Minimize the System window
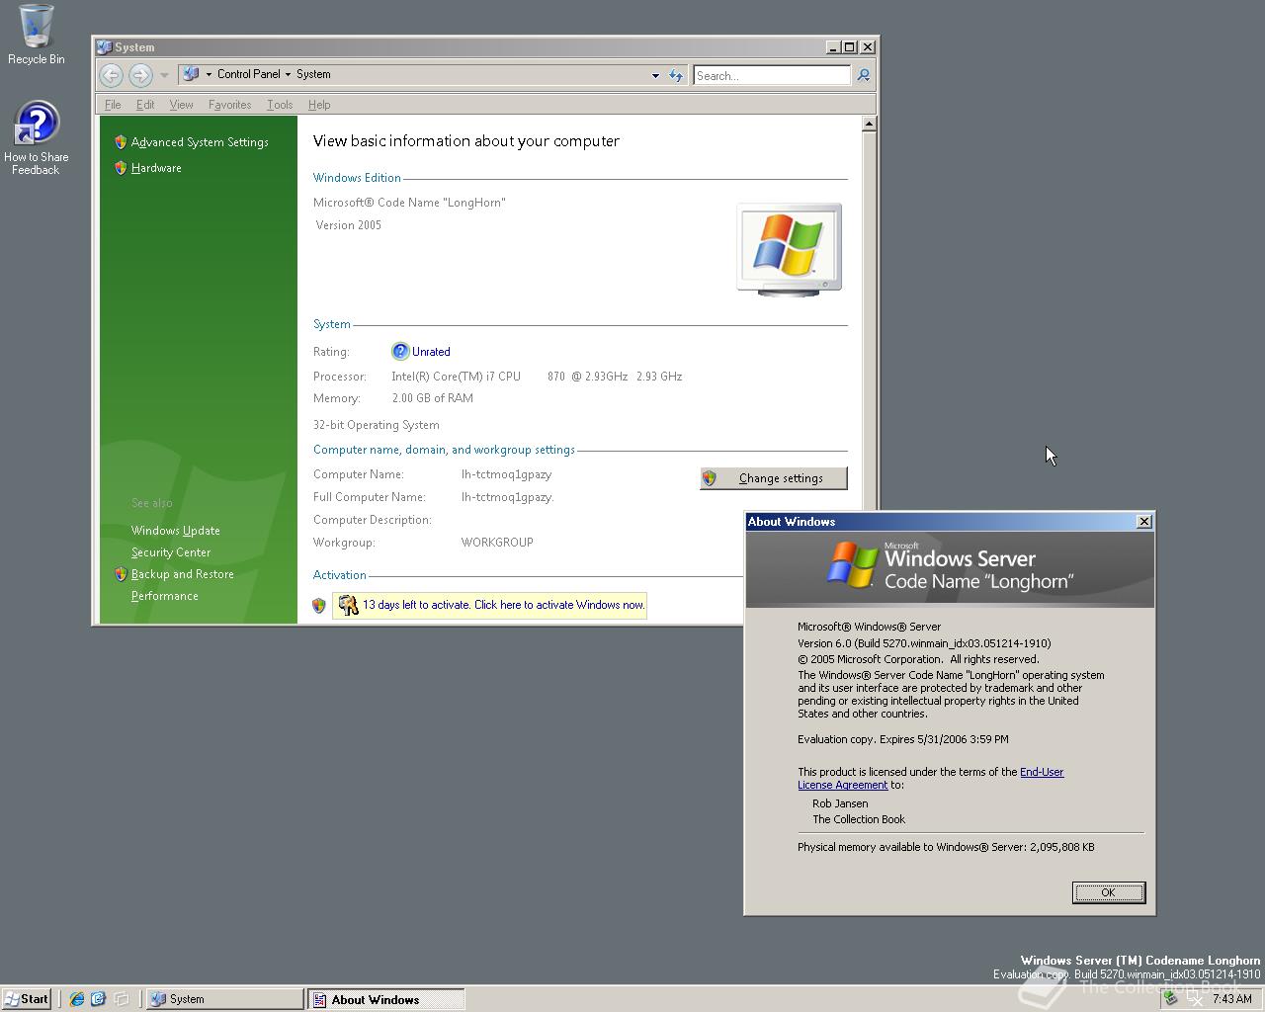Viewport: 1265px width, 1012px height. pos(833,46)
